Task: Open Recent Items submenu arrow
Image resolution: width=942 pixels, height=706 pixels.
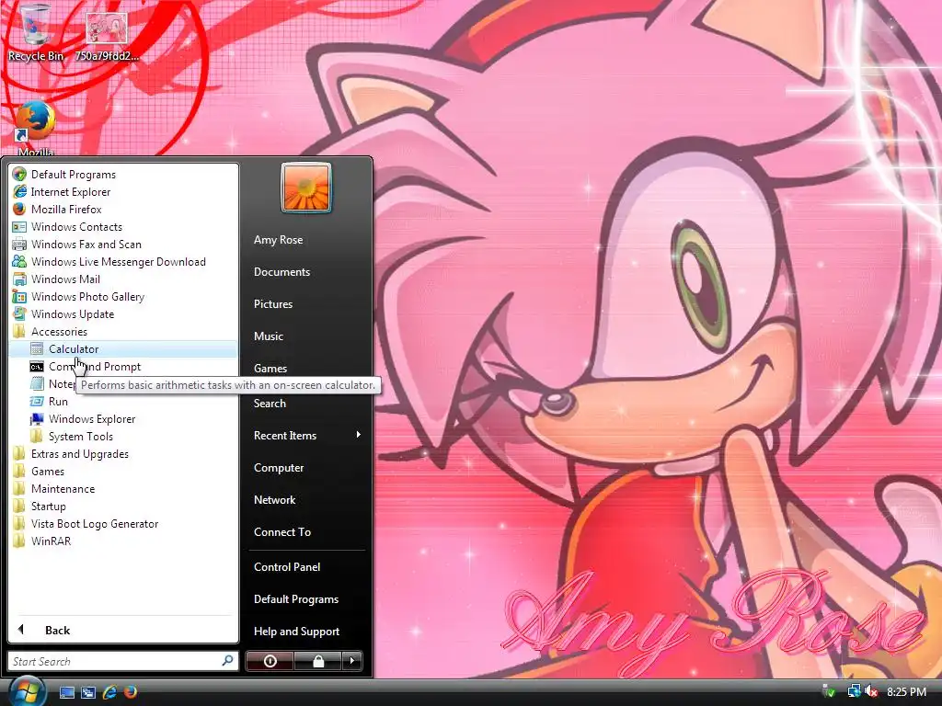Action: (x=359, y=435)
